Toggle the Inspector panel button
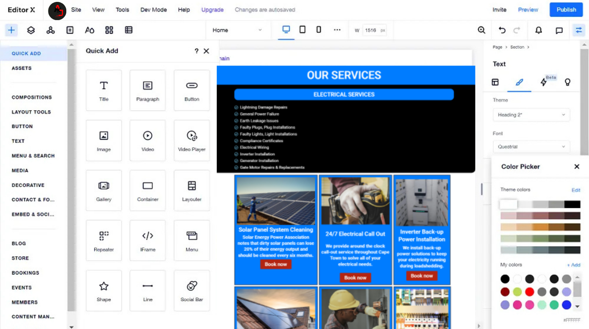The width and height of the screenshot is (589, 329). [x=578, y=30]
